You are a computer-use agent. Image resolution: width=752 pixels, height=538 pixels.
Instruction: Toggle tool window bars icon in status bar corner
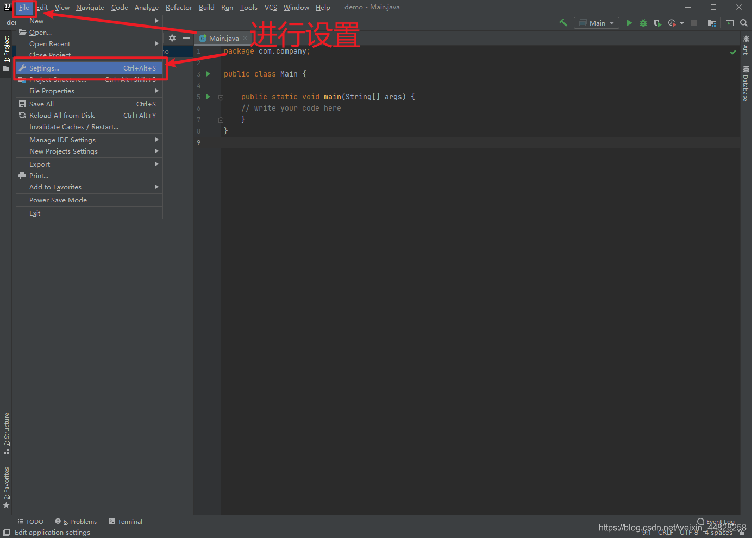[x=7, y=533]
